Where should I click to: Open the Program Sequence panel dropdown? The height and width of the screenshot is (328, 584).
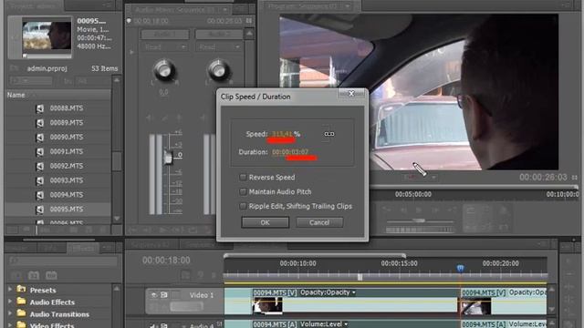(x=348, y=6)
